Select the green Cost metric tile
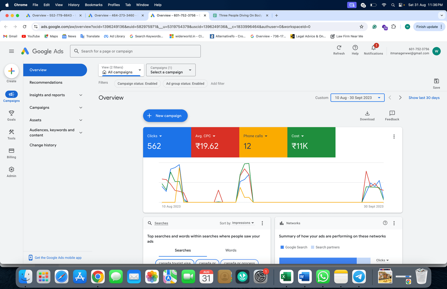Screen dimensions: 447x289 coord(311,142)
